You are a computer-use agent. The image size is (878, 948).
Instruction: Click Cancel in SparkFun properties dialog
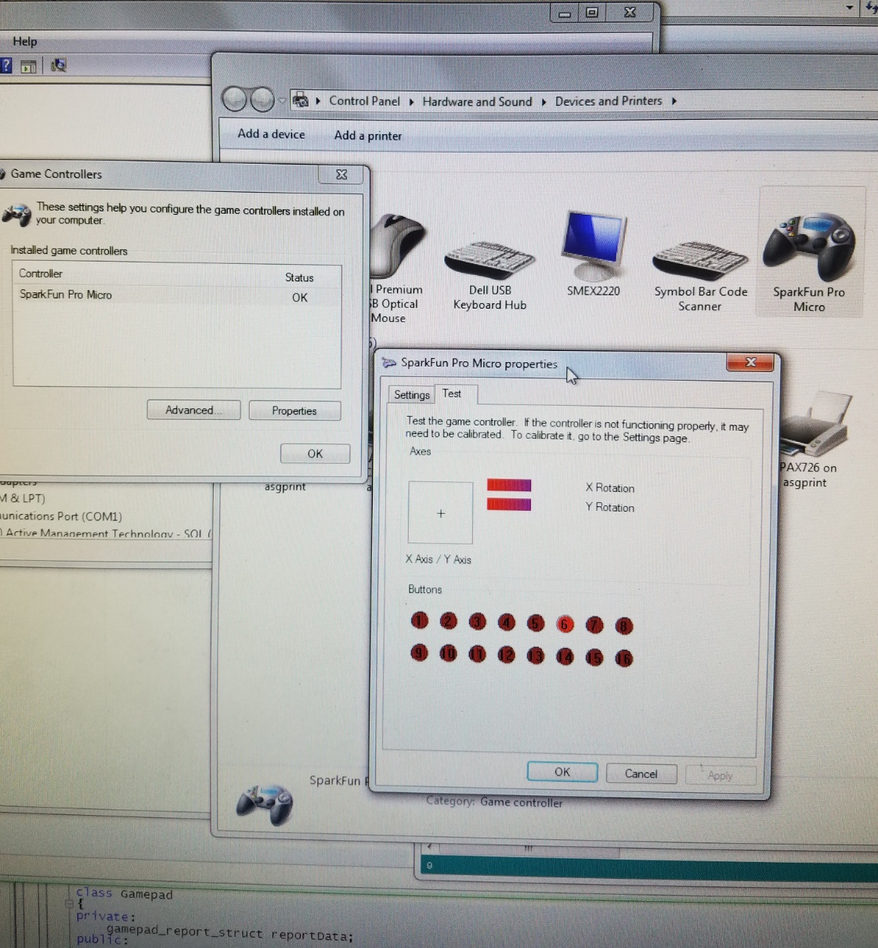pyautogui.click(x=641, y=774)
